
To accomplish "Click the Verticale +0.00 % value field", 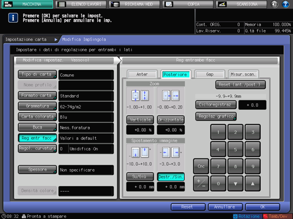I will [x=140, y=130].
